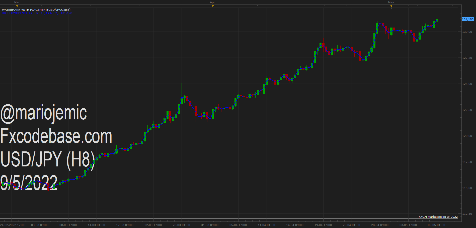Click the 17.03 09:00 time axis label
Viewport: 476px width, 228px height.
click(x=125, y=225)
